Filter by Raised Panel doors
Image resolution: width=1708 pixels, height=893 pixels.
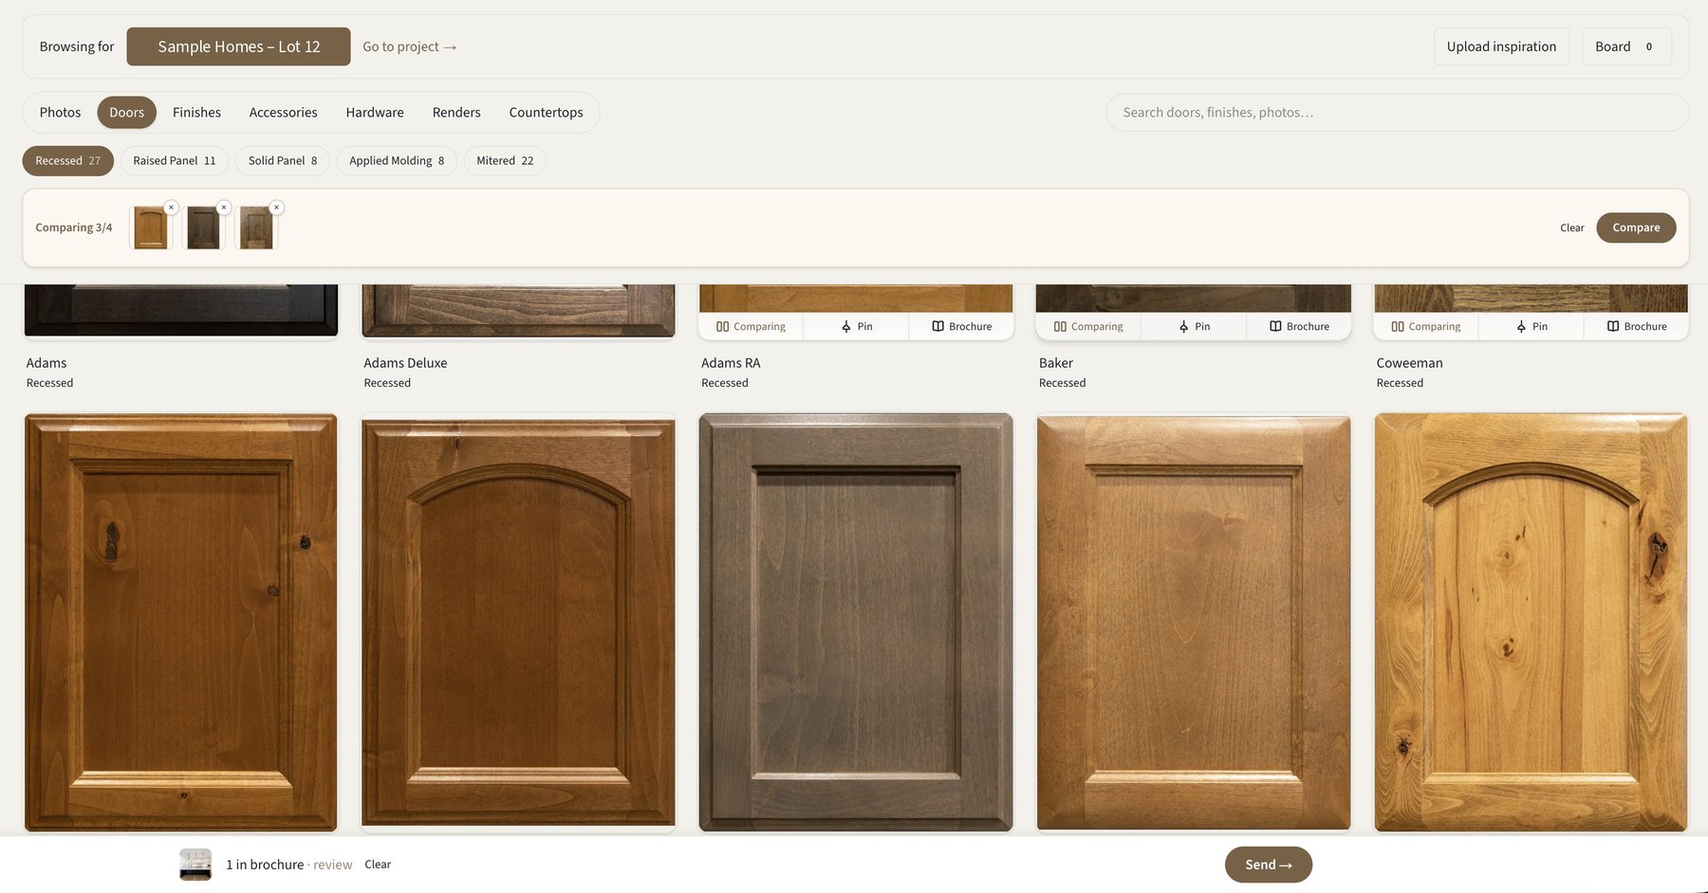coord(175,161)
